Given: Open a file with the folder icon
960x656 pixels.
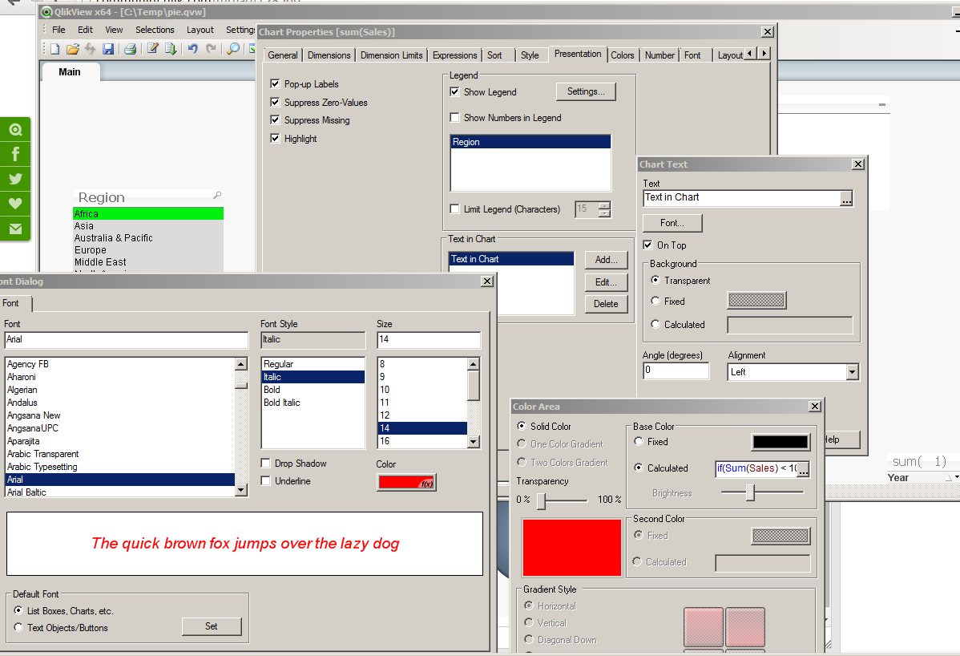Looking at the screenshot, I should tap(73, 49).
